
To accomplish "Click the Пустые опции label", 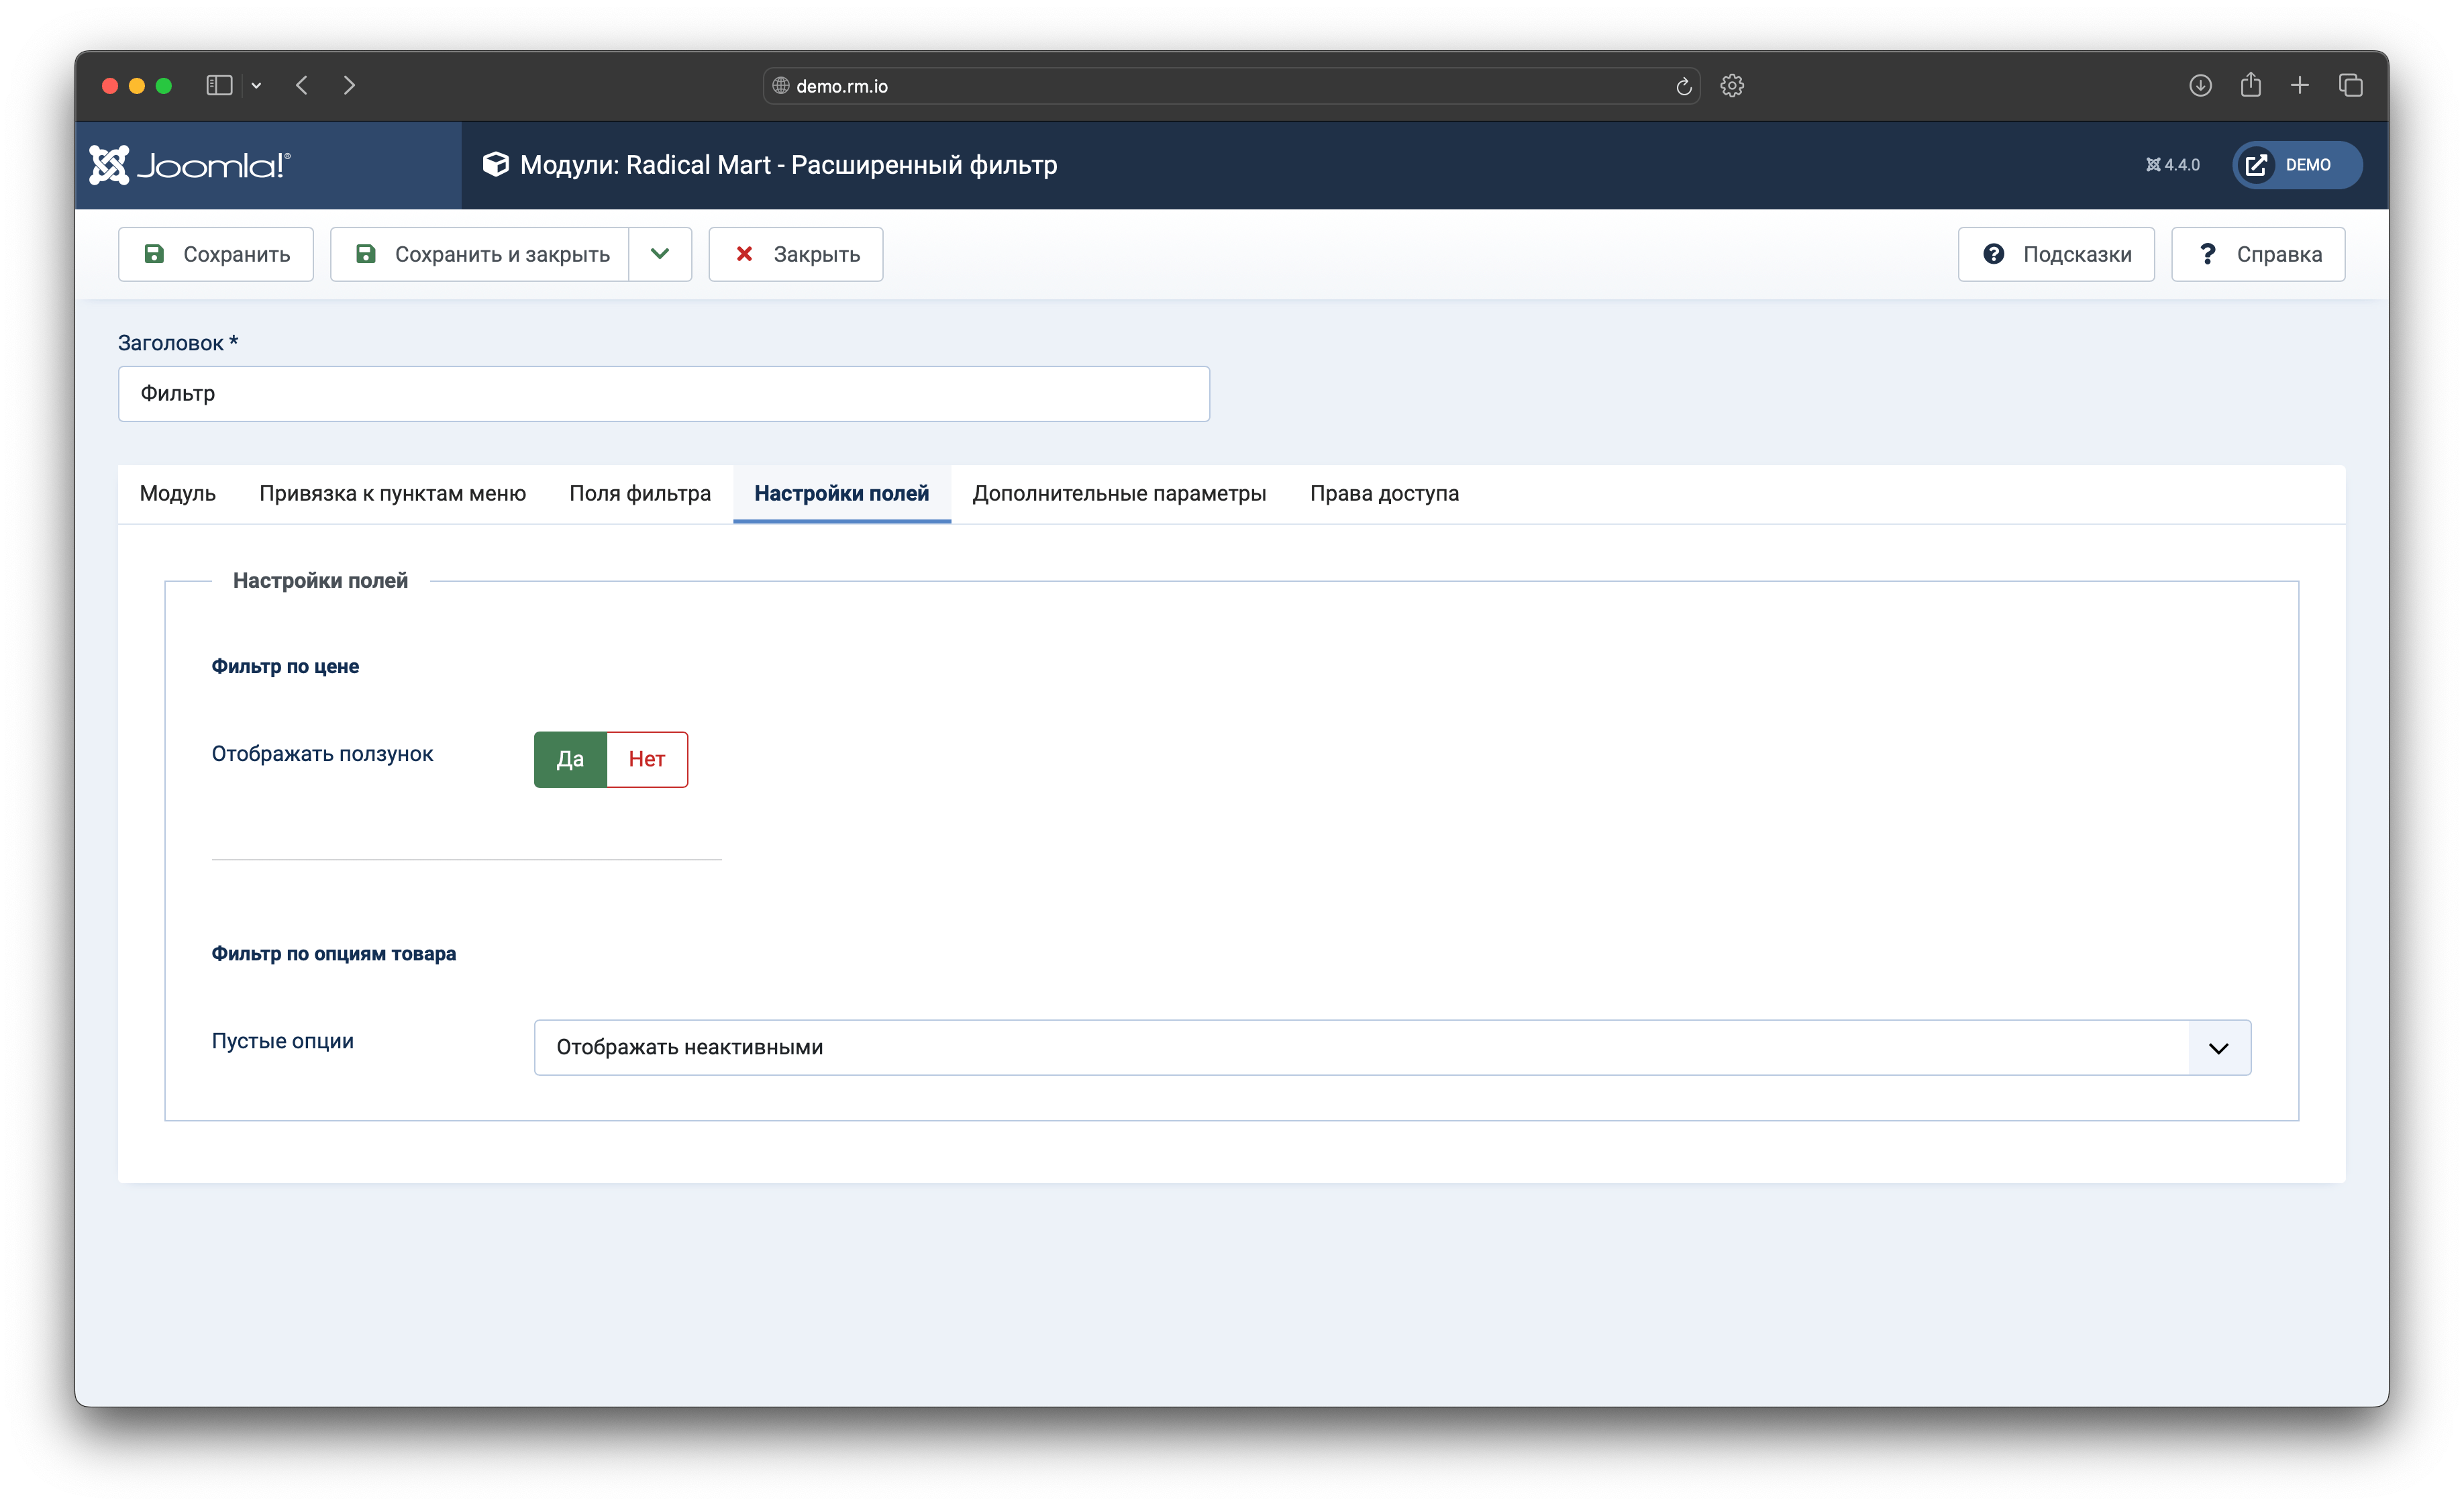I will [x=282, y=1041].
